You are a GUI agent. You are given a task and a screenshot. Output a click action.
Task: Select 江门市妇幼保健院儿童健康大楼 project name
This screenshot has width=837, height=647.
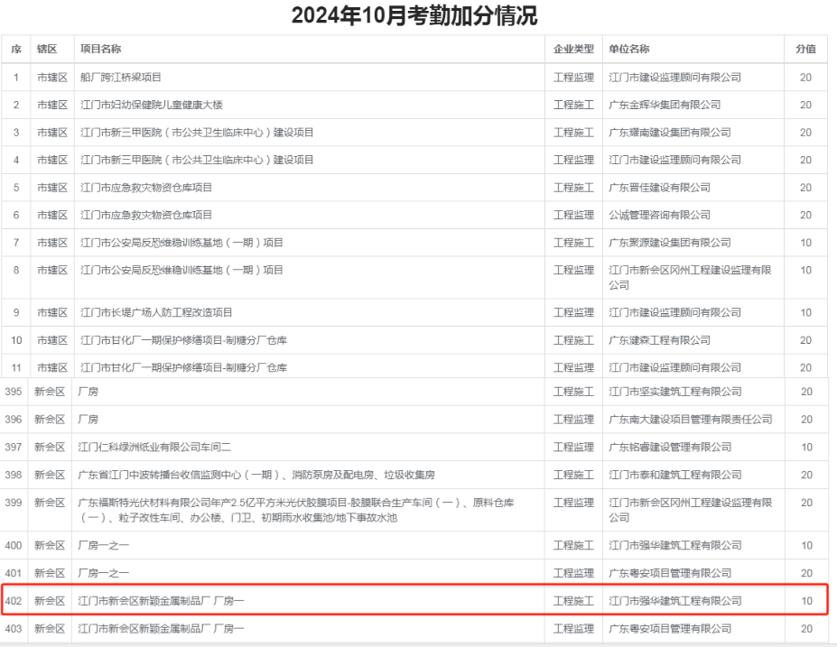[x=151, y=105]
